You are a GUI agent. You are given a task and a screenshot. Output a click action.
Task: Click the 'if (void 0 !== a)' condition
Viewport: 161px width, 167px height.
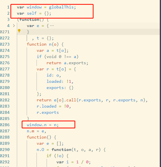(58, 57)
